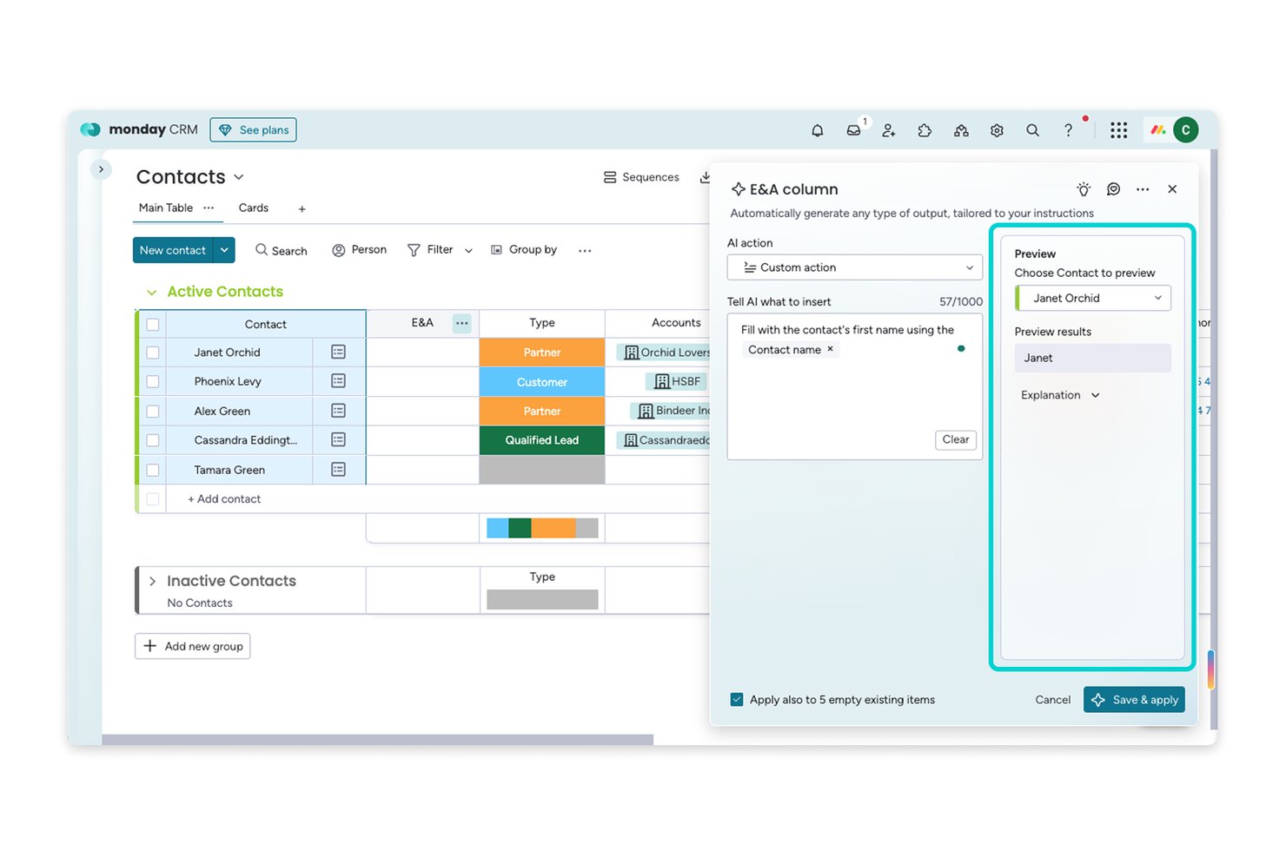Open the notifications bell
The width and height of the screenshot is (1286, 857).
coord(818,130)
